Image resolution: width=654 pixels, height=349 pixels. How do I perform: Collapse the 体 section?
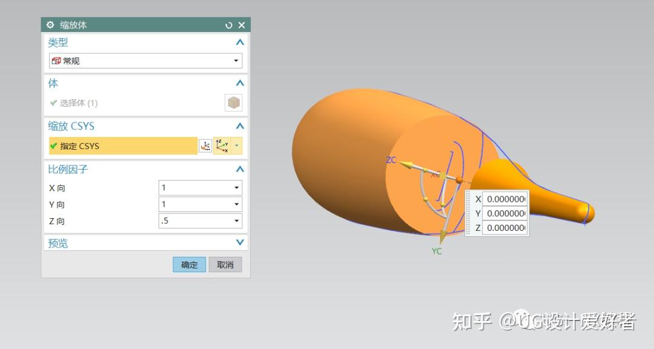[240, 83]
